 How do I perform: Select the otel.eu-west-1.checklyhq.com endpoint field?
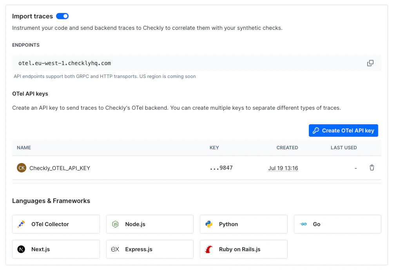coord(196,63)
